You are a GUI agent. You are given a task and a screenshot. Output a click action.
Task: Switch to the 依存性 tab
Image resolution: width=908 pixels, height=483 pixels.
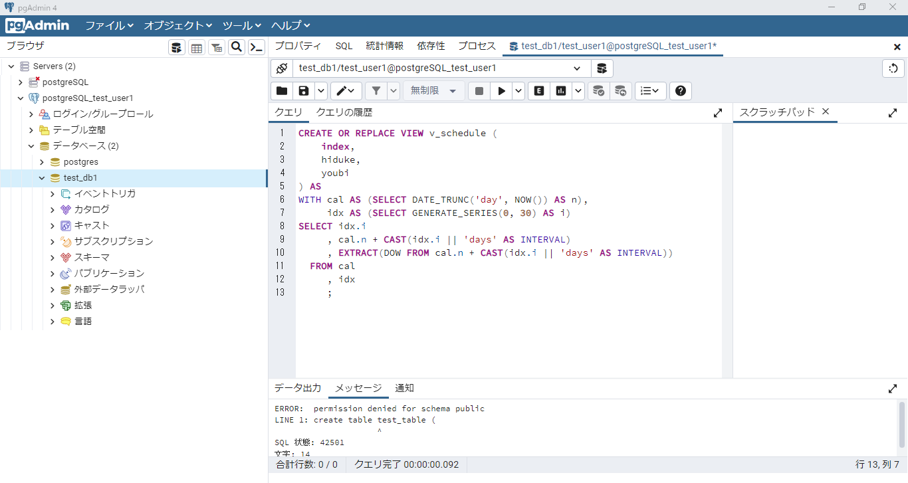coord(431,46)
